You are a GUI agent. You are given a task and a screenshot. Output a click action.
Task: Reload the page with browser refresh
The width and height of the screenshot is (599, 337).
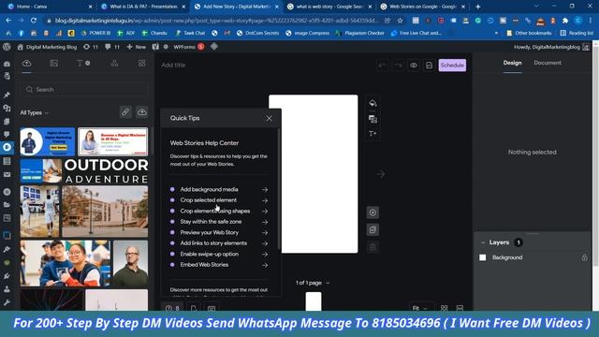tap(34, 21)
